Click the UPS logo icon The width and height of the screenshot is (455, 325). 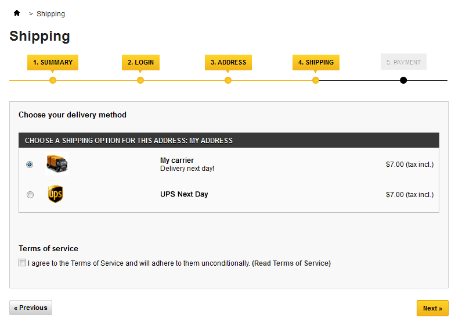[55, 194]
